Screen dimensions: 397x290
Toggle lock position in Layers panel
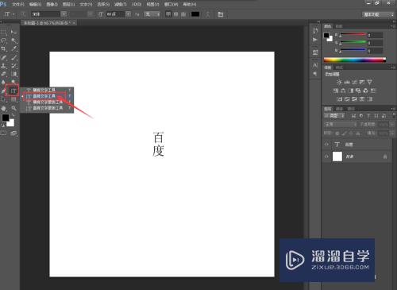(x=351, y=133)
